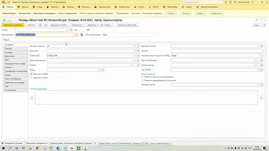Click the back navigation arrow
The width and height of the screenshot is (269, 151).
click(4, 20)
